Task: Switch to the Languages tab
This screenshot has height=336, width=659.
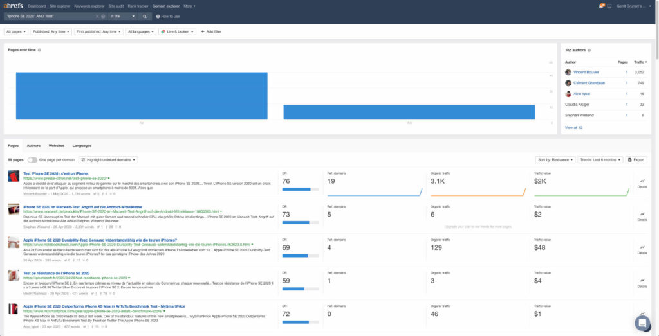Action: 82,146
